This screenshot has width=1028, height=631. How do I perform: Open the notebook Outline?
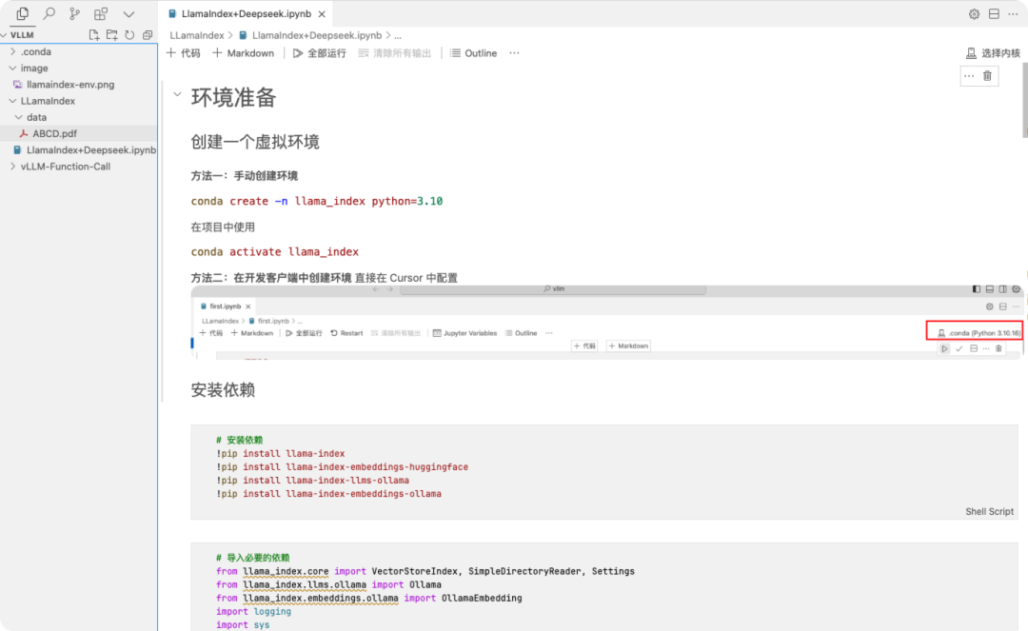473,53
